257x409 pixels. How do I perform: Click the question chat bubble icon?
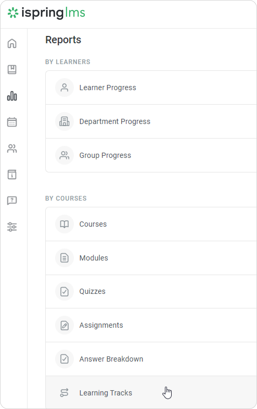pyautogui.click(x=12, y=201)
